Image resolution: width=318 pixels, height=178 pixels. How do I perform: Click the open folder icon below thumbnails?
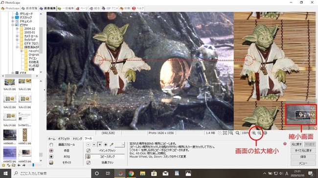14,165
